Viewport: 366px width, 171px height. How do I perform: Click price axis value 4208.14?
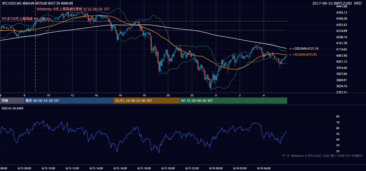click(x=342, y=37)
